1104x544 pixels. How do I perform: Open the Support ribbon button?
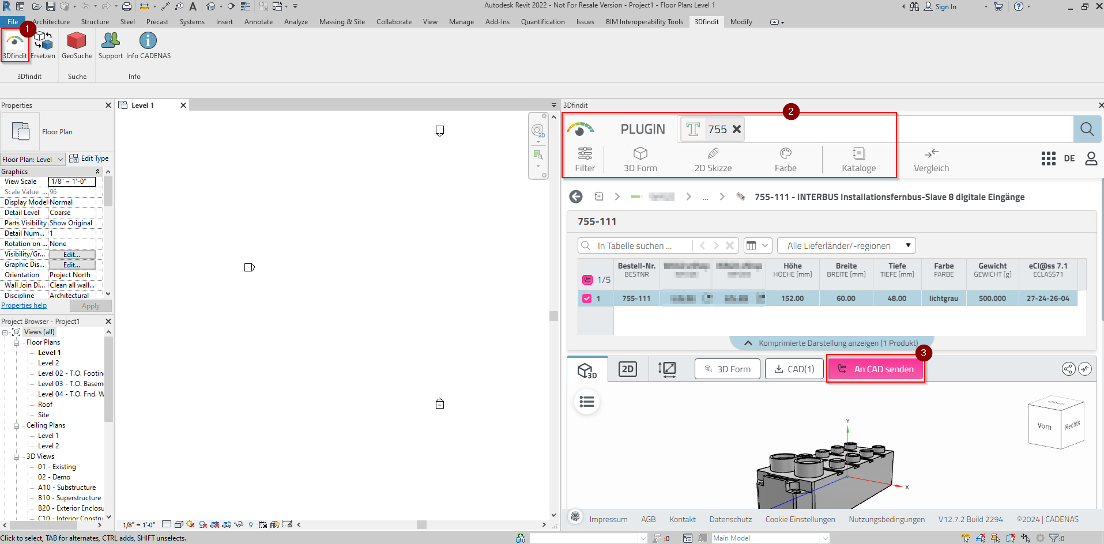[110, 46]
